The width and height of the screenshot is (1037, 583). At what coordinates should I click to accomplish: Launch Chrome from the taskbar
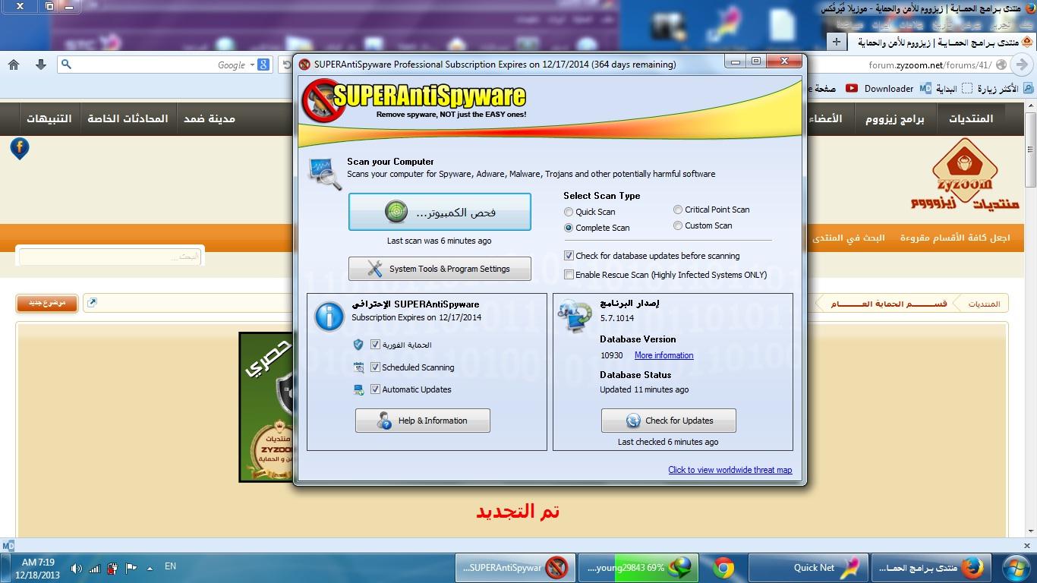pos(723,567)
